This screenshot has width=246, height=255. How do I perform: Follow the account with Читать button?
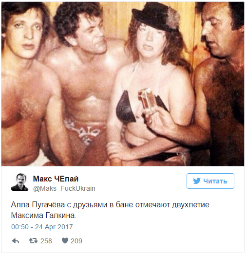210,181
